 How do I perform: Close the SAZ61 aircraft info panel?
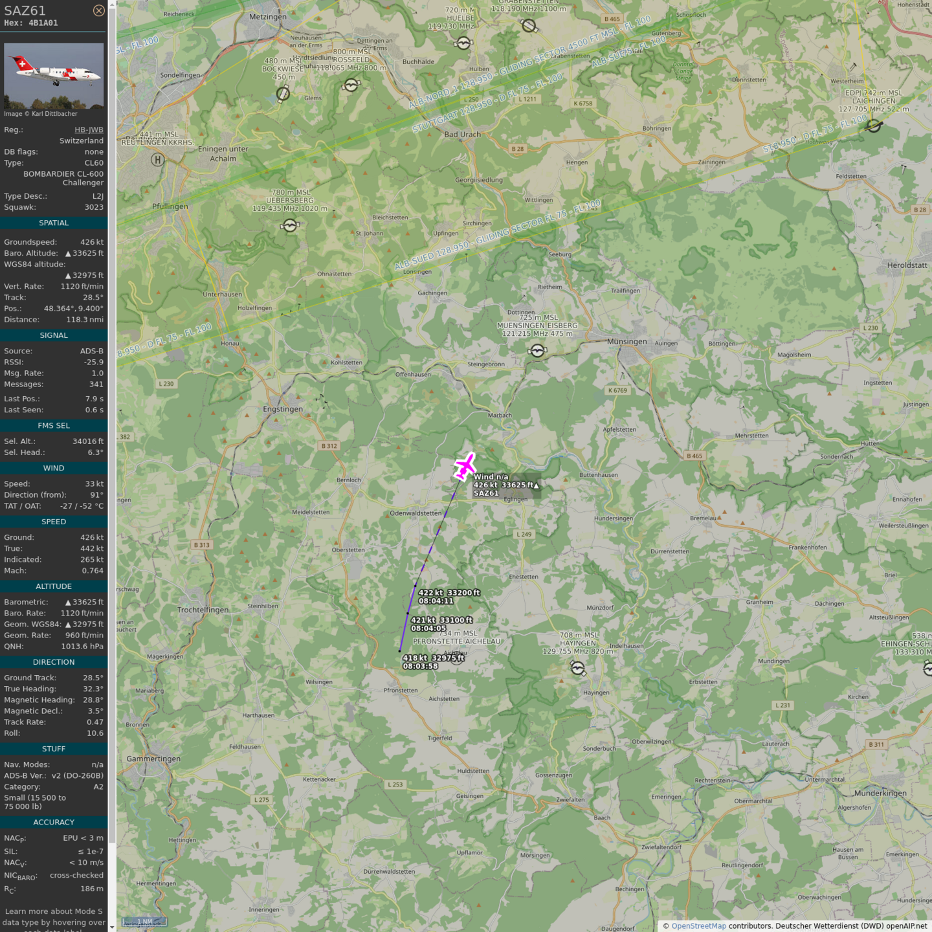tap(98, 10)
